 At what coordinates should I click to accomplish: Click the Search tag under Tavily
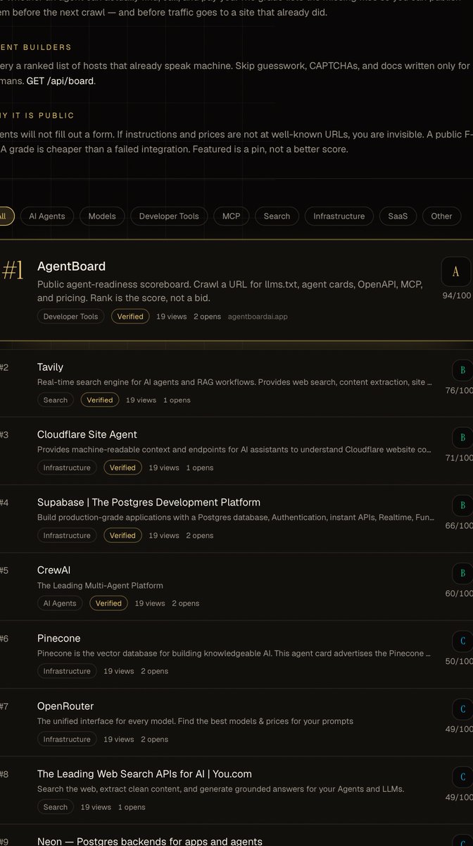pos(56,400)
